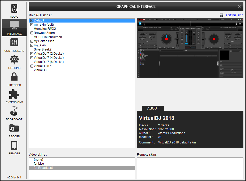This screenshot has width=246, height=181.
Task: Expand the my_skin entry without edit suffix
Action: 32,45
